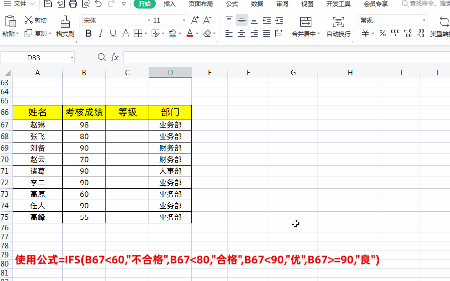
Task: Increase decimal places
Action: pos(407,33)
